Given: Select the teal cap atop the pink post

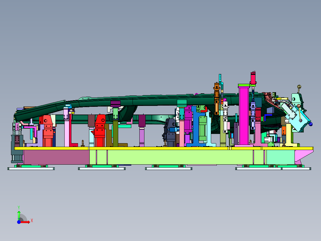Looking at the screenshot, I should point(182,103).
